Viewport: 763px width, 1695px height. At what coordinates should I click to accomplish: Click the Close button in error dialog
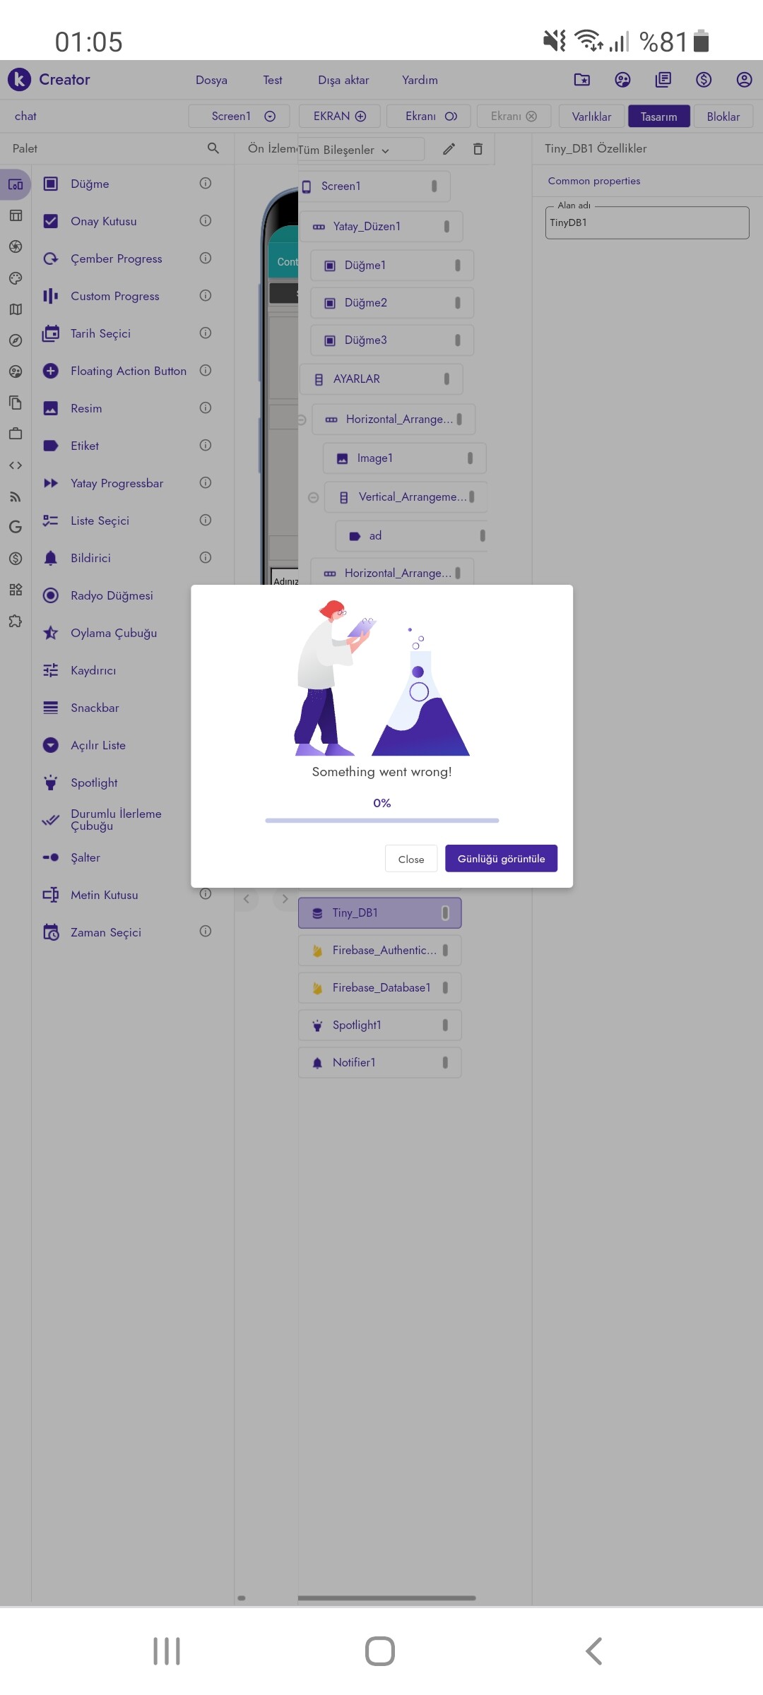point(411,860)
